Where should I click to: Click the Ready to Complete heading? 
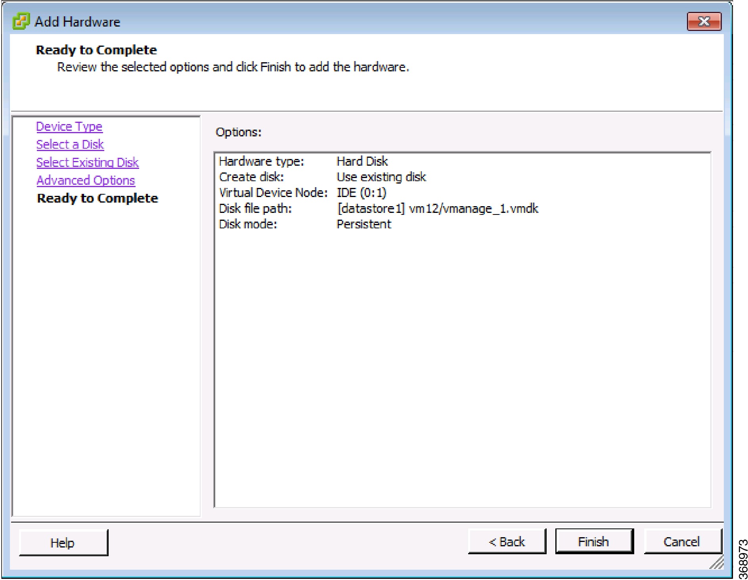pyautogui.click(x=96, y=50)
